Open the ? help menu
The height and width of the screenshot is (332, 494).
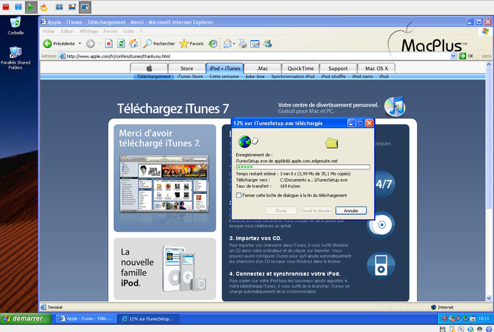(141, 31)
